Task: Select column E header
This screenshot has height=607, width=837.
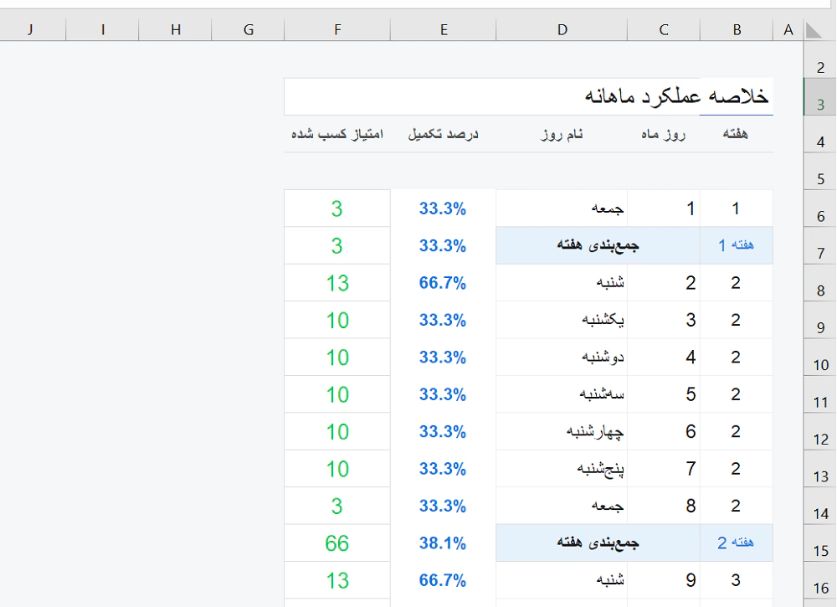Action: coord(443,30)
